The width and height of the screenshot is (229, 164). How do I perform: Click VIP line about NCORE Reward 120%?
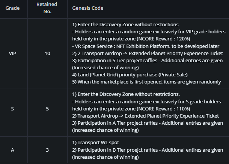131,39
